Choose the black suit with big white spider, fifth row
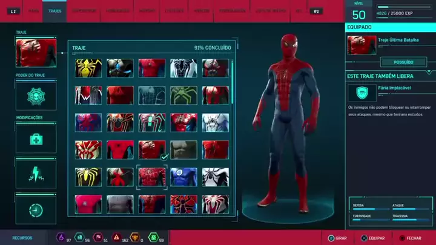Screen dimensions: 436x245 [x=215, y=177]
